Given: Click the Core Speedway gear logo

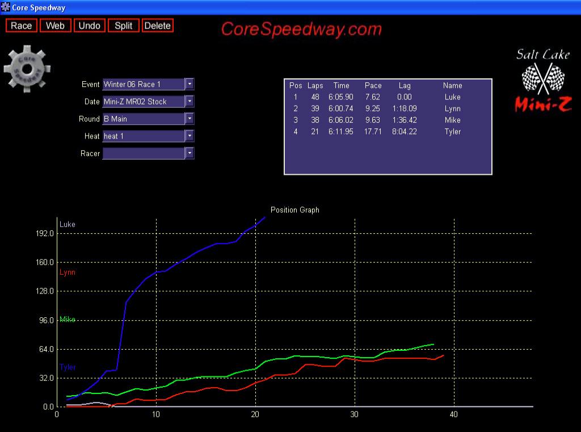Looking at the screenshot, I should pos(27,69).
